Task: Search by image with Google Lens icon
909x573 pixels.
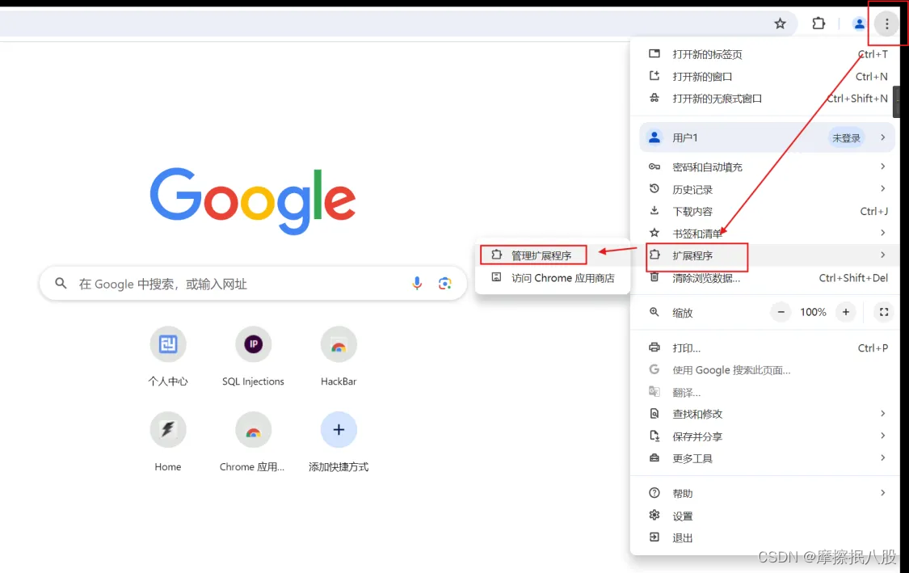Action: 444,283
